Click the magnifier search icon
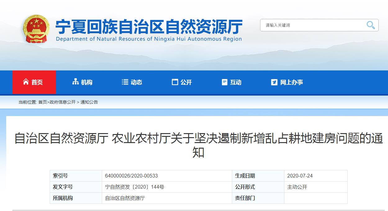The width and height of the screenshot is (388, 211). tap(371, 25)
